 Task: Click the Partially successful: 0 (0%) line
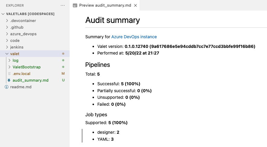(124, 91)
